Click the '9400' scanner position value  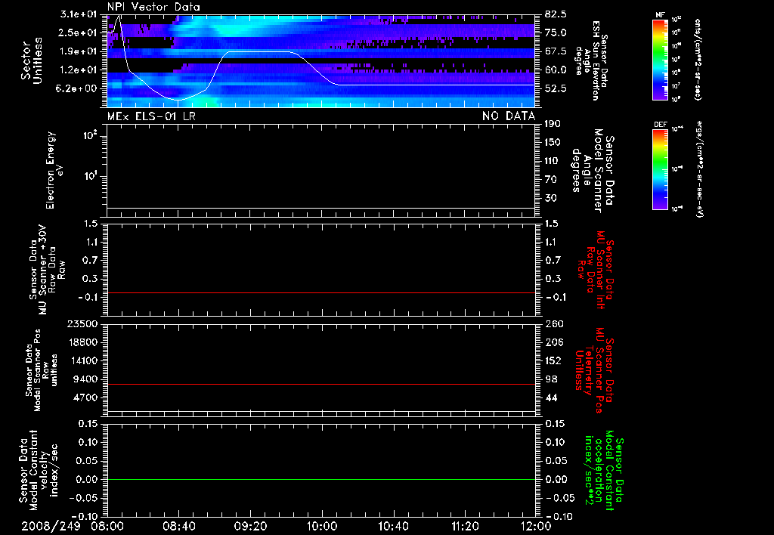pos(85,379)
